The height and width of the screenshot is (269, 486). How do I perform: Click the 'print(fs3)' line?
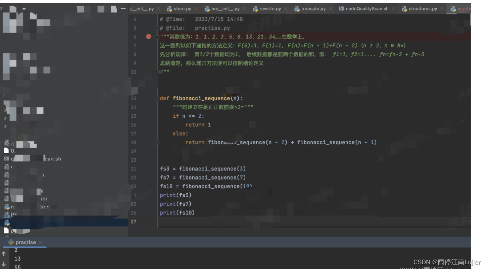click(176, 195)
